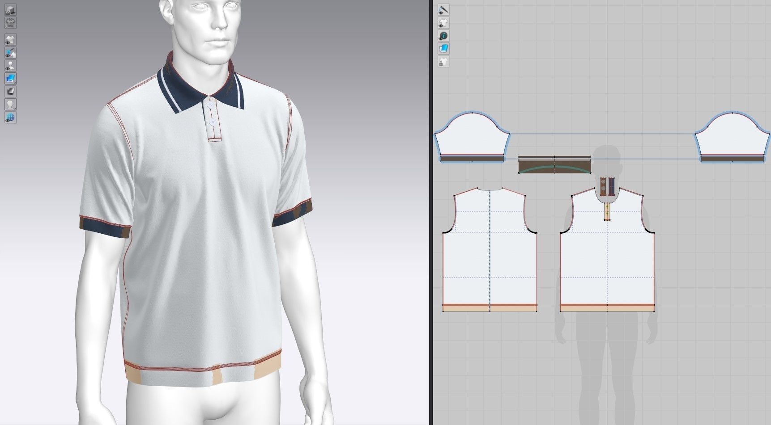
Task: Click the brown cuff band on right sleeve pattern
Action: [x=732, y=158]
